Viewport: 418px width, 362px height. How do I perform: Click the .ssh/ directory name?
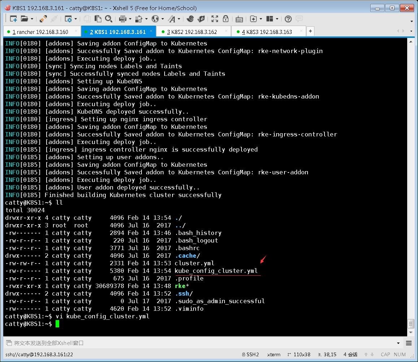(184, 293)
